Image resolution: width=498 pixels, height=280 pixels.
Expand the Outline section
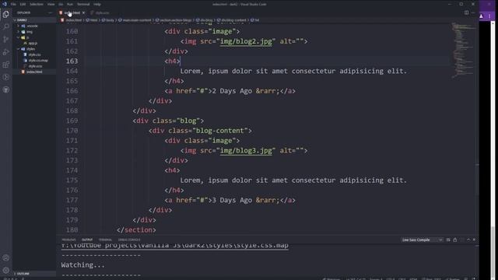coord(34,273)
